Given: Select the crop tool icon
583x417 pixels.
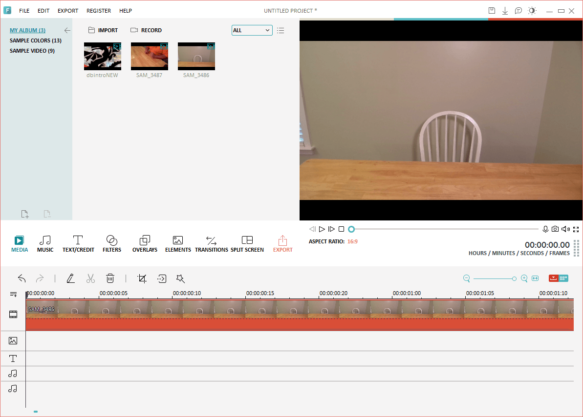Looking at the screenshot, I should tap(142, 278).
